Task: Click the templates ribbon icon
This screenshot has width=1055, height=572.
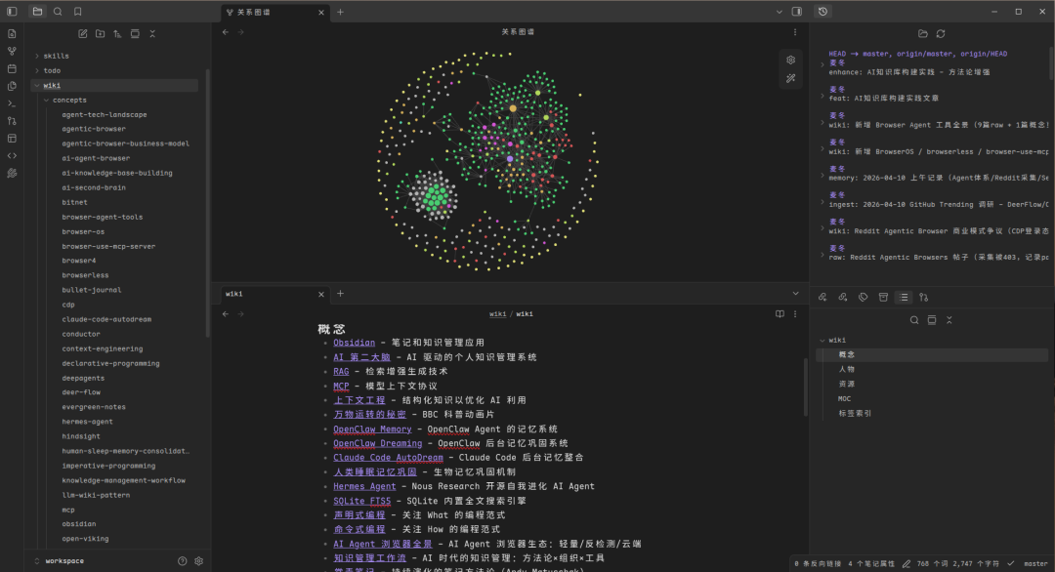Action: (x=12, y=86)
